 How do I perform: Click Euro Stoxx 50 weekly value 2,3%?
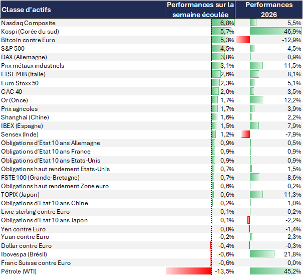(x=227, y=83)
